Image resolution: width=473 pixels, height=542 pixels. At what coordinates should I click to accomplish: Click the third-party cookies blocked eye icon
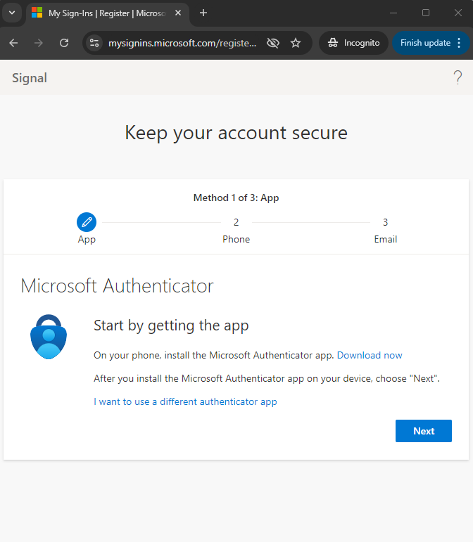[x=273, y=43]
